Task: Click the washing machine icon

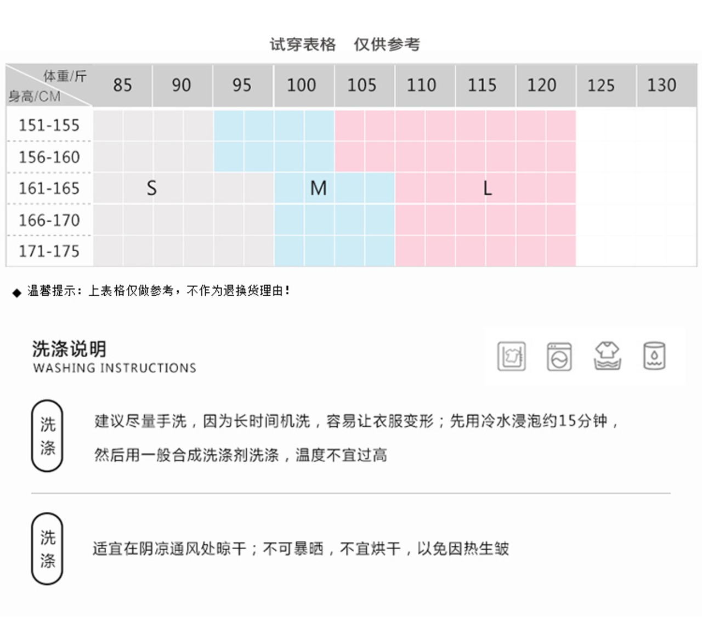Action: [x=559, y=357]
